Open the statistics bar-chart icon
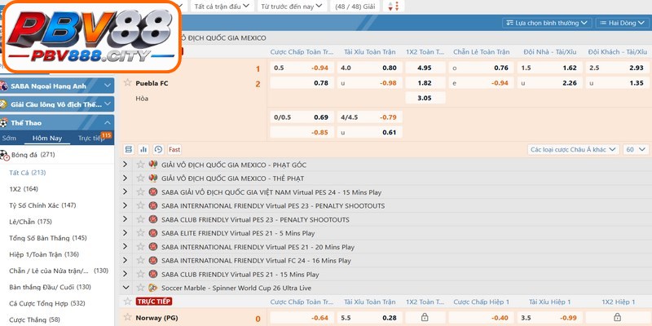The height and width of the screenshot is (326, 652). [x=143, y=149]
